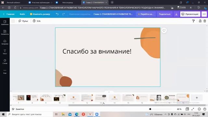Open the three-dots more menu in header
The height and width of the screenshot is (117, 208).
tap(204, 14)
